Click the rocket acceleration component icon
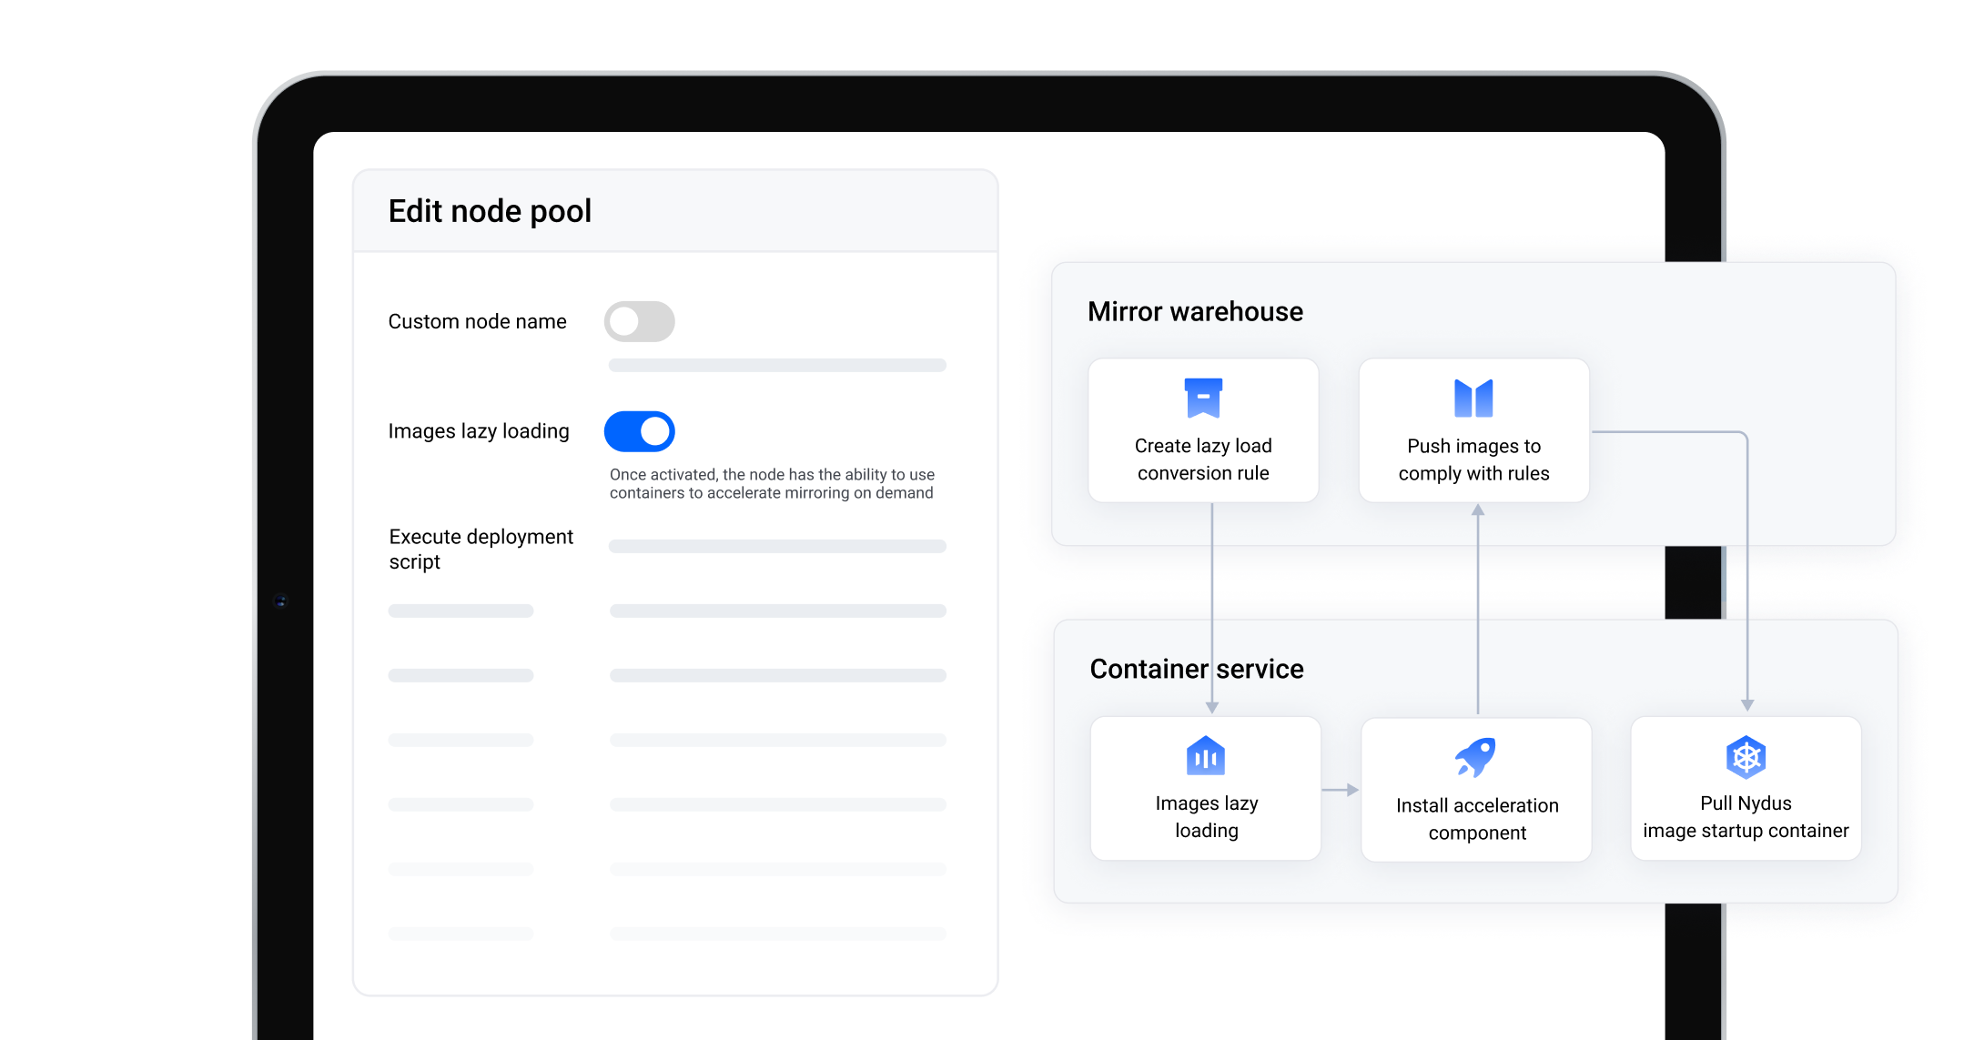The width and height of the screenshot is (1984, 1040). tap(1475, 757)
